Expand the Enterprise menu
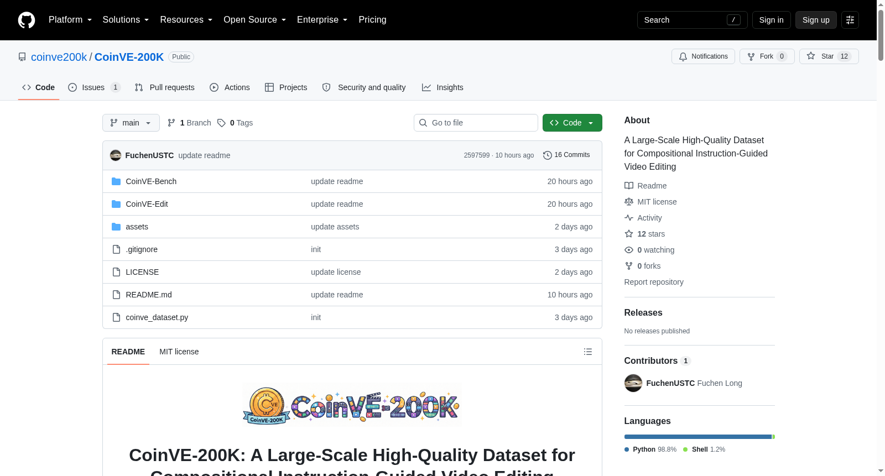This screenshot has height=476, width=885. tap(322, 20)
